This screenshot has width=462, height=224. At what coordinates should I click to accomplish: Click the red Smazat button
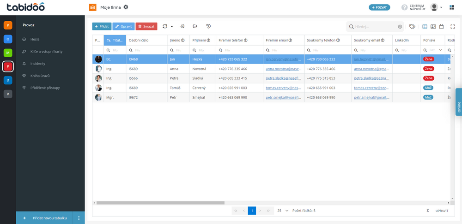coord(146,26)
